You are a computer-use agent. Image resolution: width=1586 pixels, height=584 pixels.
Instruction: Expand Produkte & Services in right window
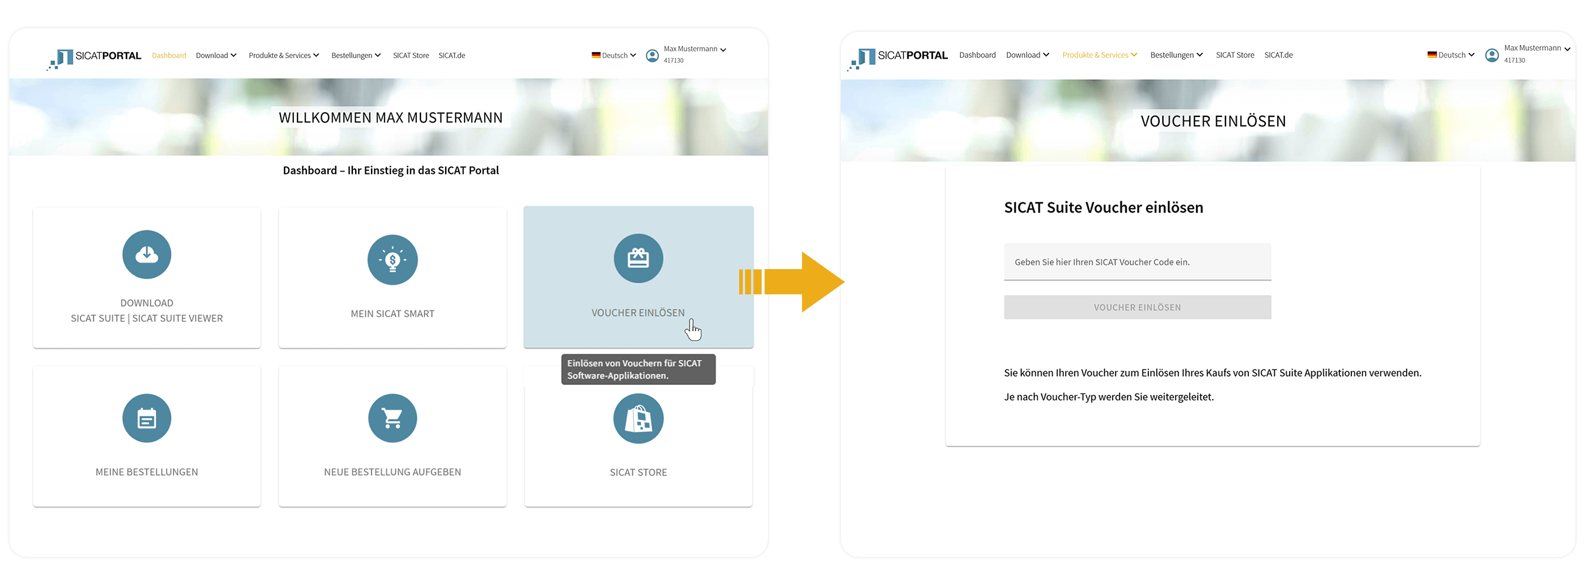tap(1100, 55)
